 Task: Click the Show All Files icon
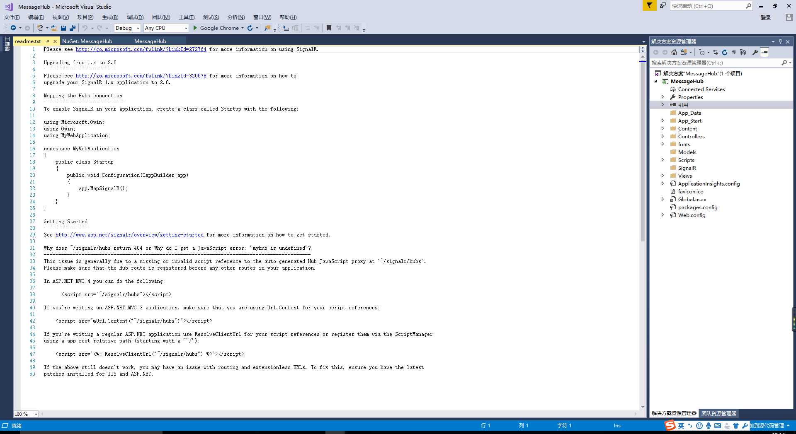pos(743,52)
